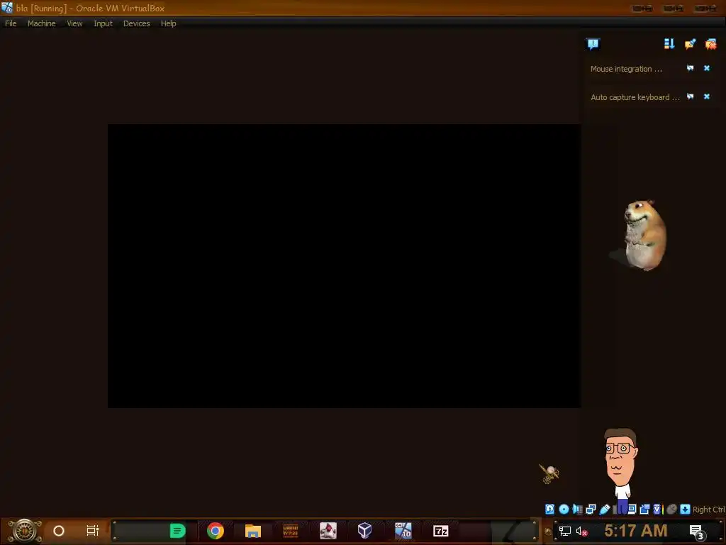Open the green chat app on taskbar
This screenshot has height=545, width=726.
(177, 531)
